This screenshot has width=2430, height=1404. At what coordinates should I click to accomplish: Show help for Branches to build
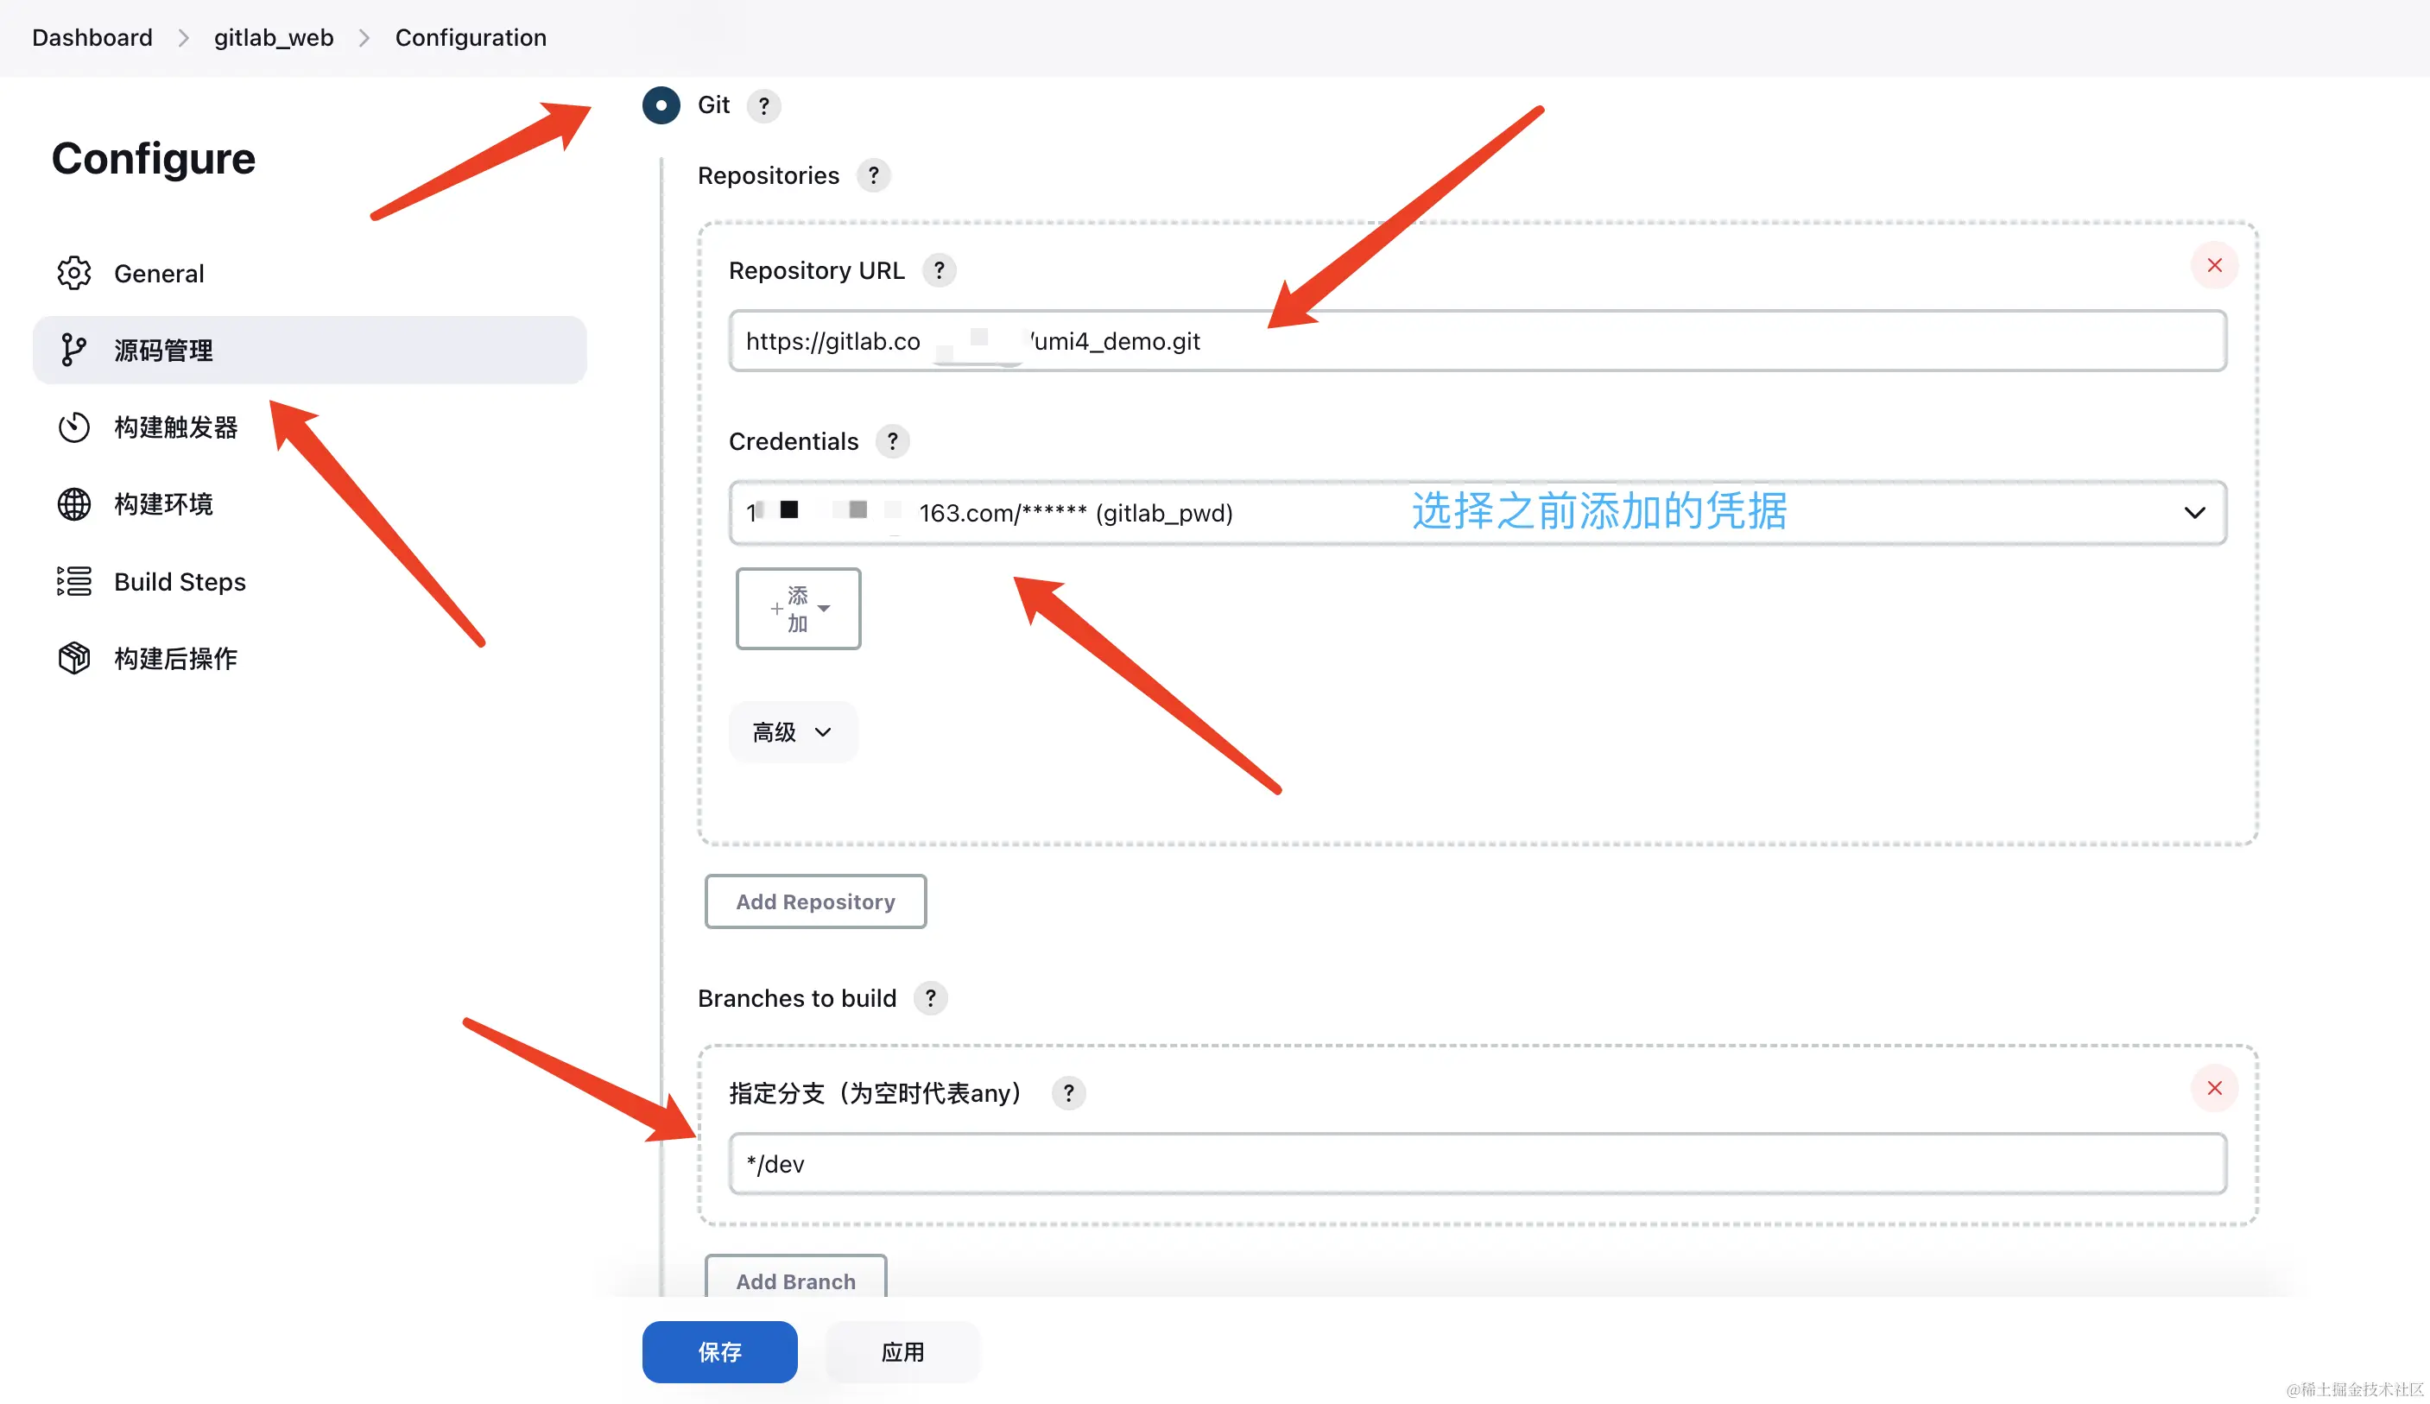pos(929,998)
